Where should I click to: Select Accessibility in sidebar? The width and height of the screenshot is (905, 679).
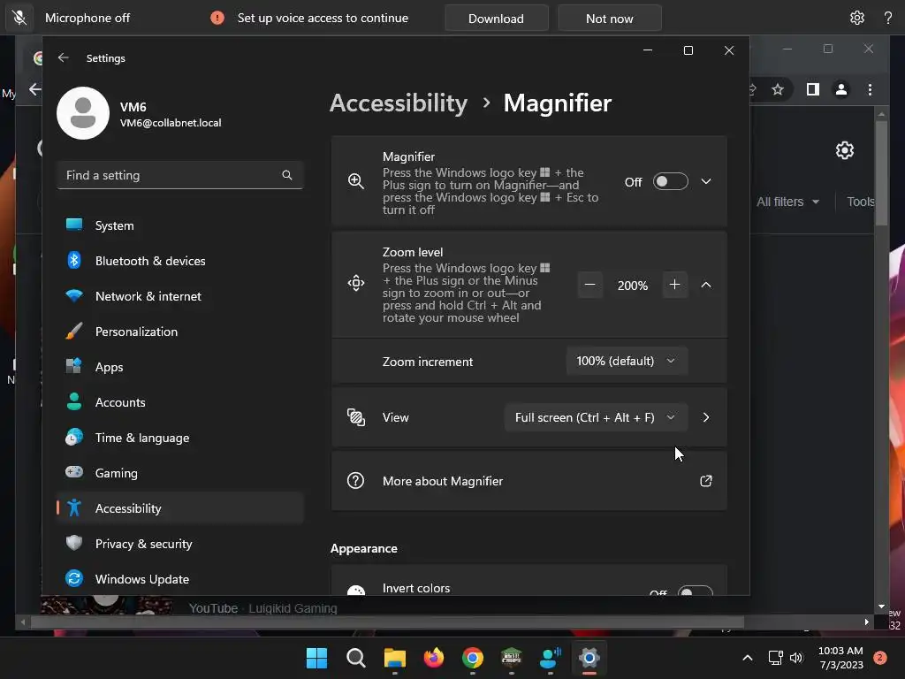[180, 508]
